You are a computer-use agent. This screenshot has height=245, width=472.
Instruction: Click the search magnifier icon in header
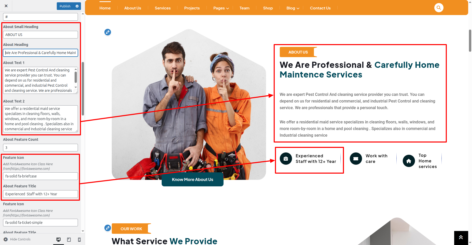coord(439,8)
